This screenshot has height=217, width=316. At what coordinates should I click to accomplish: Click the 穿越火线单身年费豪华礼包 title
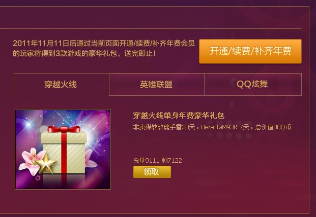tap(179, 116)
